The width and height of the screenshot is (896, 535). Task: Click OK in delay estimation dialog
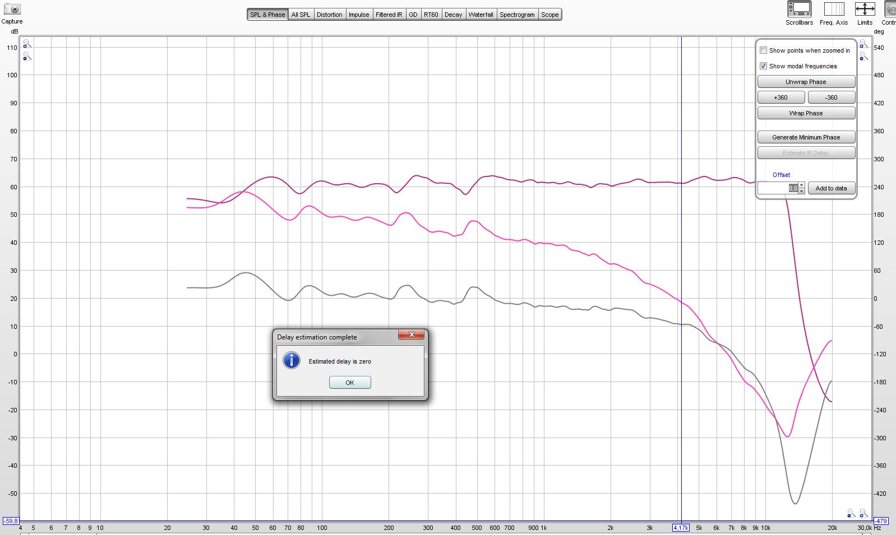coord(350,383)
